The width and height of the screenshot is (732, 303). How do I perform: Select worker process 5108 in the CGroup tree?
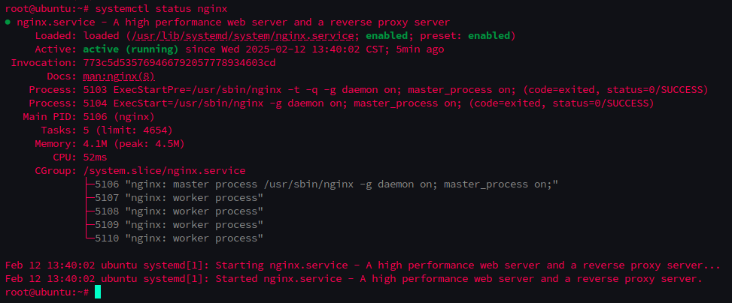[x=180, y=211]
